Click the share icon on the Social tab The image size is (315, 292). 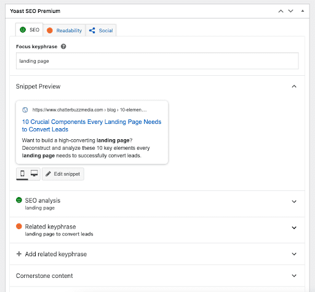coord(92,30)
